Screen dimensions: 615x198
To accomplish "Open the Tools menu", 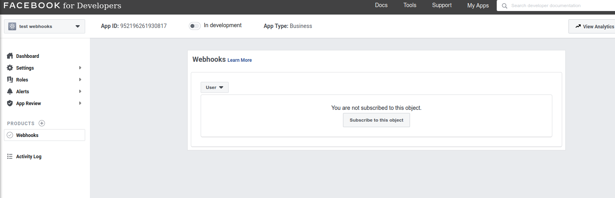I will pos(410,6).
